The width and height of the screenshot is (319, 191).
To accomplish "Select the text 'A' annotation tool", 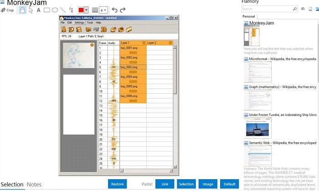I will (x=38, y=10).
